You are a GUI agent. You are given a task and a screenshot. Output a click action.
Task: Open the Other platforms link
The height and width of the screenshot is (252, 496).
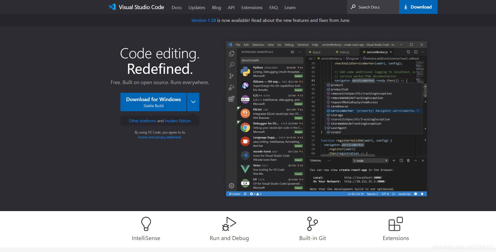142,121
